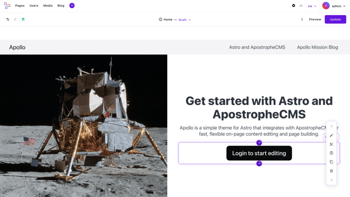Duplicate the widget with the copy icon
This screenshot has height=197, width=350.
pos(331,162)
